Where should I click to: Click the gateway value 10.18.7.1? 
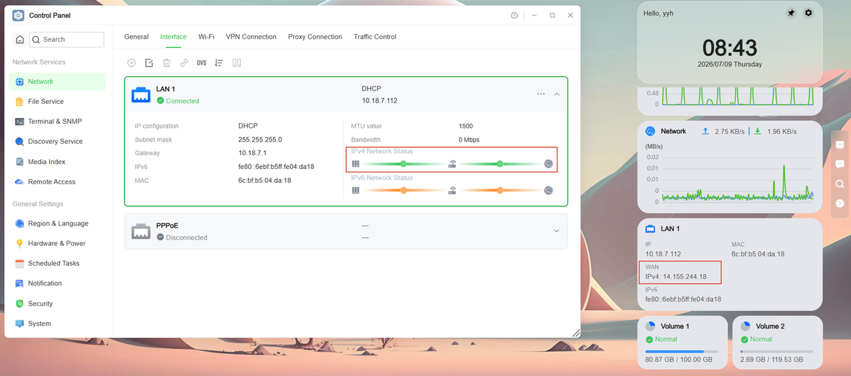pyautogui.click(x=252, y=153)
